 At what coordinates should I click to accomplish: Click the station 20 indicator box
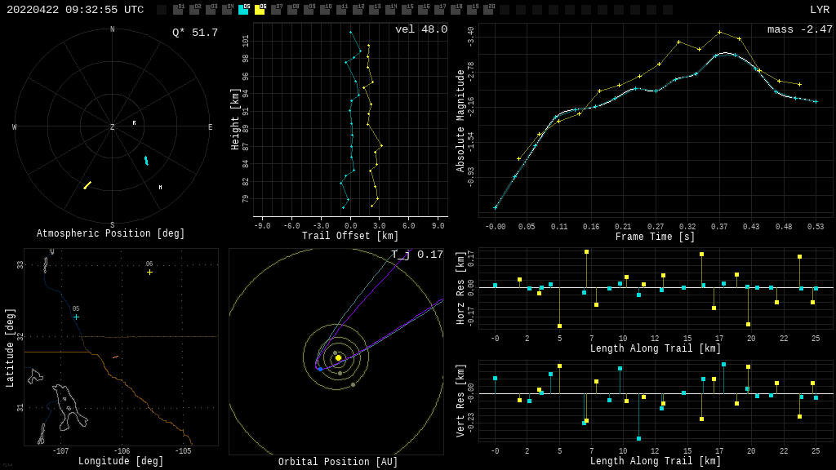(x=488, y=10)
